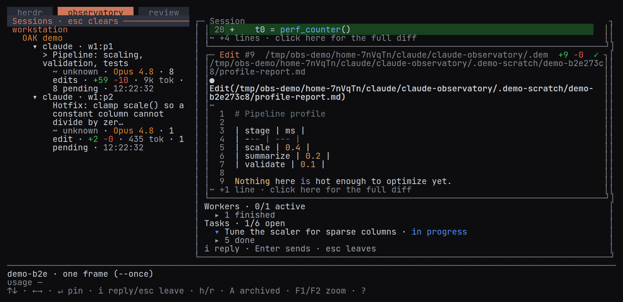
Task: Click 'demo-b2e · one frame (--once)' status
Action: (x=80, y=274)
